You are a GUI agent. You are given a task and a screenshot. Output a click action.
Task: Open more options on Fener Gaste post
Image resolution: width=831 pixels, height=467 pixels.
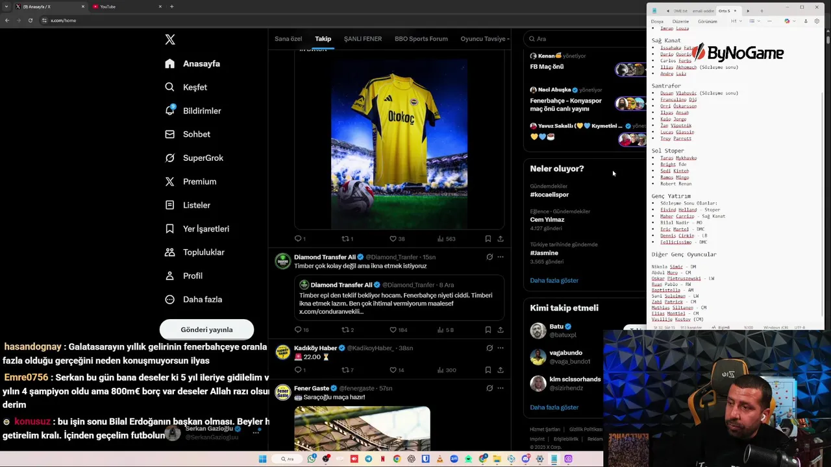click(501, 388)
